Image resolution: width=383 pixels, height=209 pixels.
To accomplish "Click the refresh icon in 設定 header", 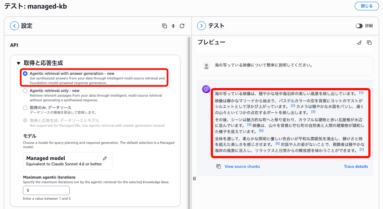I will coord(182,26).
